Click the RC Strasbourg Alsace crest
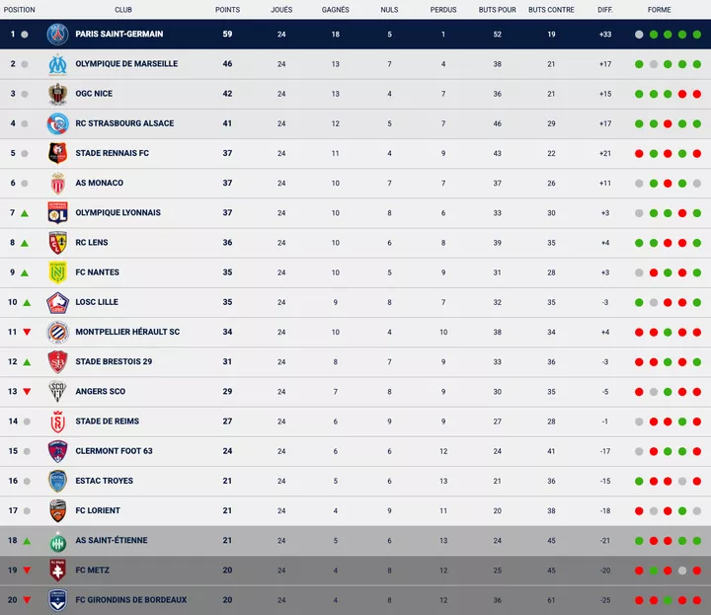Image resolution: width=711 pixels, height=615 pixels. pos(57,123)
